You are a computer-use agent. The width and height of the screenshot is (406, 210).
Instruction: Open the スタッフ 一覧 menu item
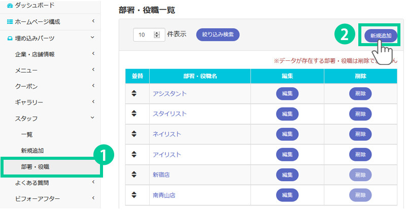(27, 134)
